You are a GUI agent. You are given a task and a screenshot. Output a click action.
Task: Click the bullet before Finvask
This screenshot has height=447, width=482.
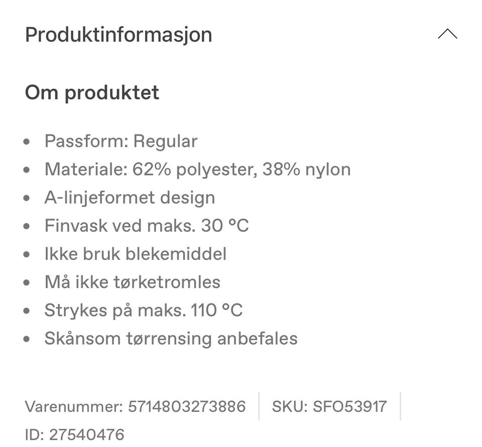click(27, 226)
